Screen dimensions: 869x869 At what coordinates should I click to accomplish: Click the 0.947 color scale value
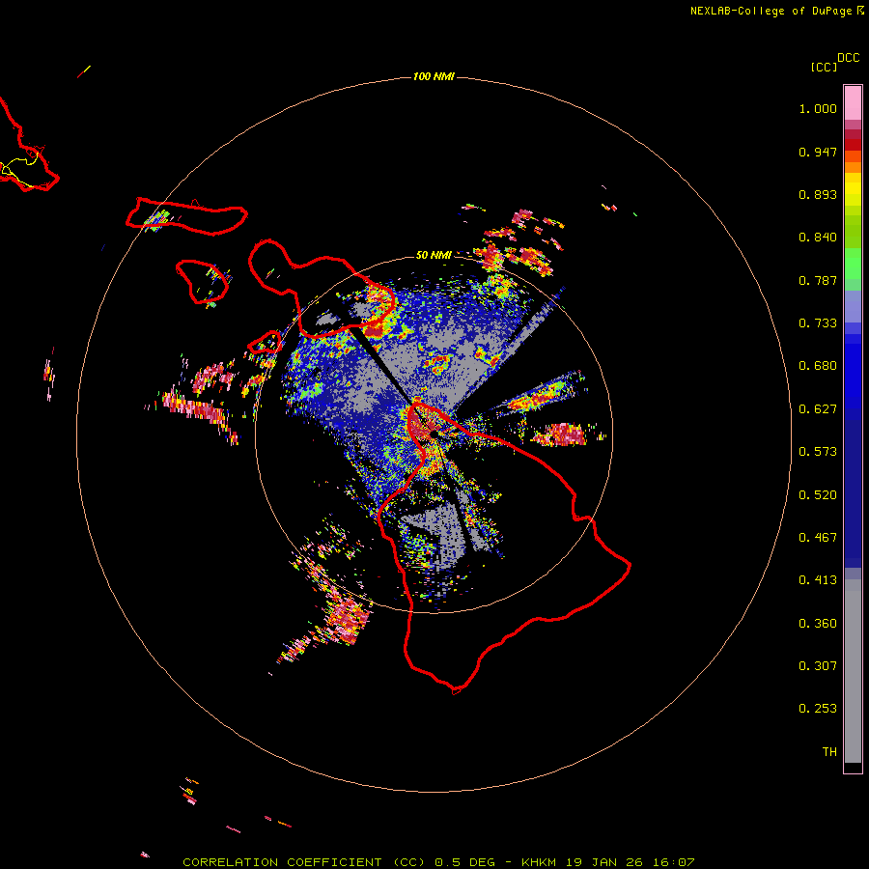pos(818,152)
